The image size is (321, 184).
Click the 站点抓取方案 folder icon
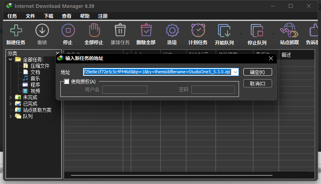point(18,110)
